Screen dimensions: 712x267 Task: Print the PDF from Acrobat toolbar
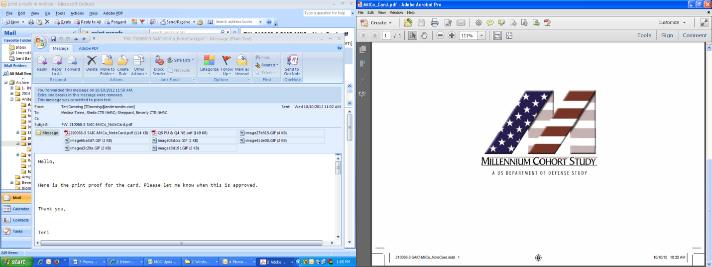[x=434, y=22]
